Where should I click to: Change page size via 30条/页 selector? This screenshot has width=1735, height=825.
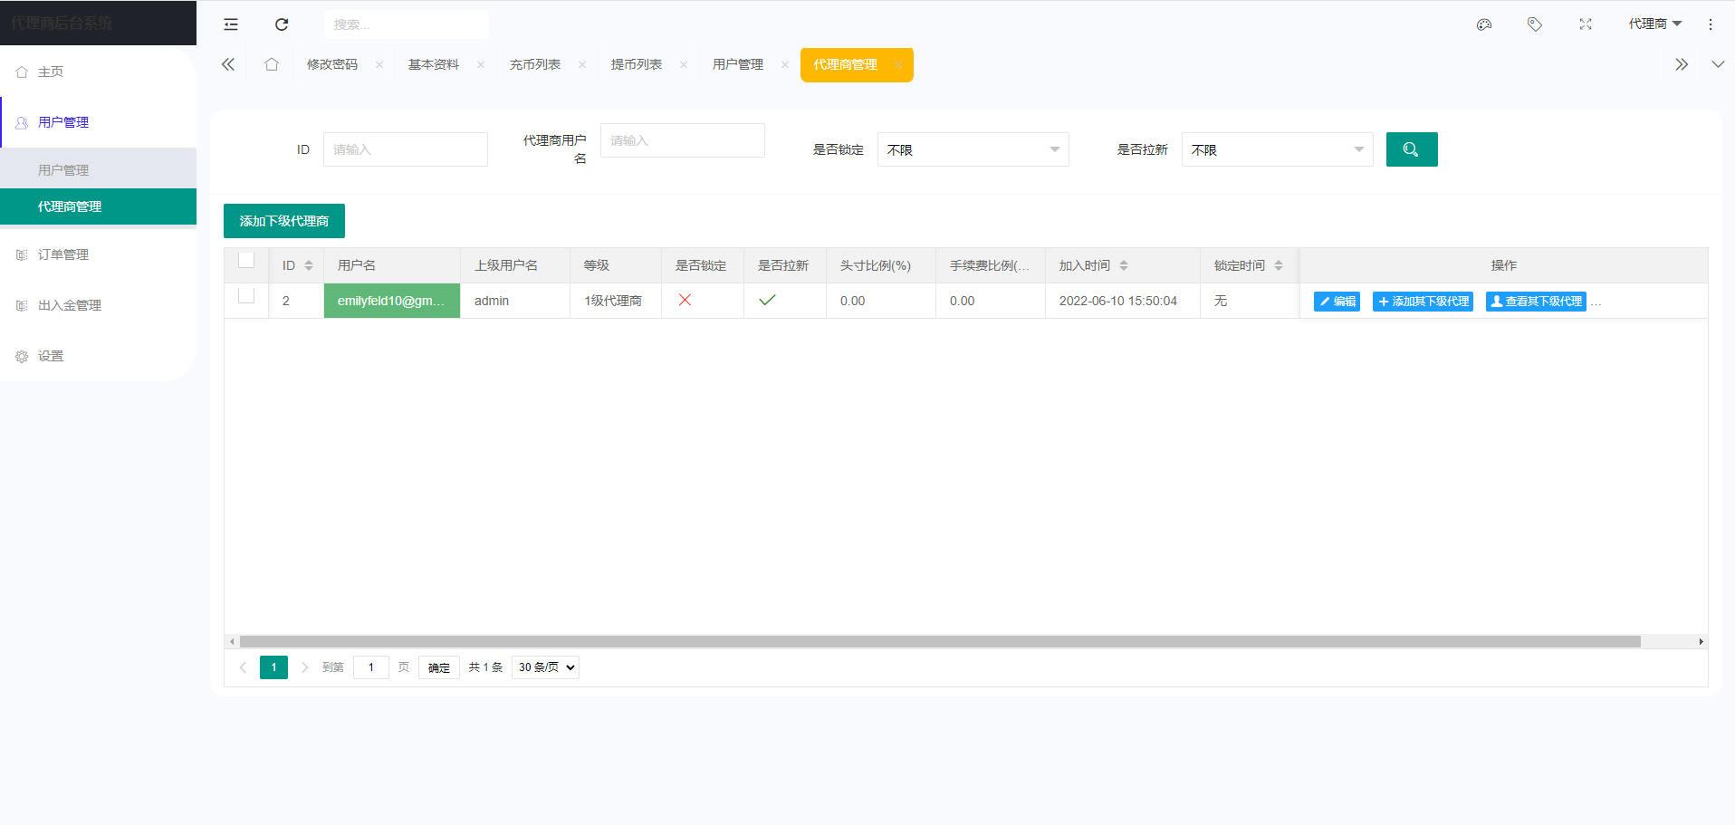click(544, 667)
